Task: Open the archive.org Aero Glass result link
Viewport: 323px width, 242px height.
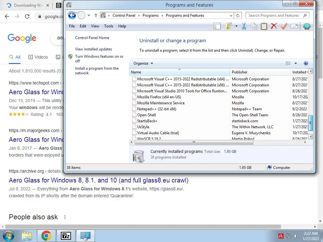Action: [x=98, y=180]
